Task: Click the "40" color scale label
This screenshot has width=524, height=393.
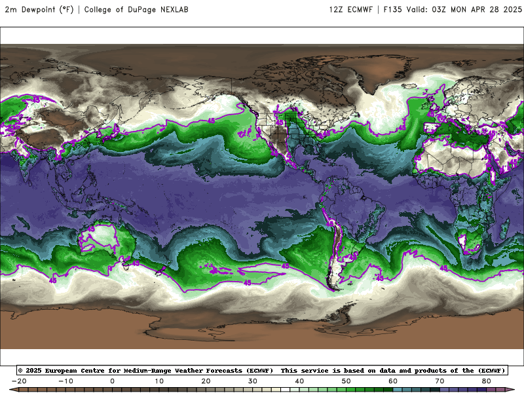Action: [x=299, y=381]
